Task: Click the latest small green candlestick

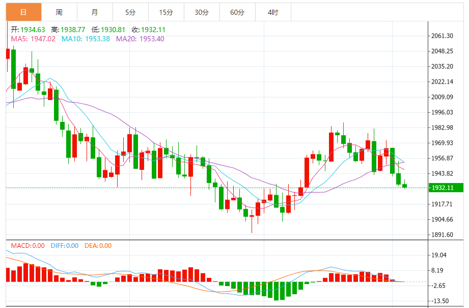Action: [x=405, y=186]
